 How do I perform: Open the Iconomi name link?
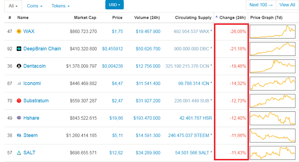[x=32, y=83]
